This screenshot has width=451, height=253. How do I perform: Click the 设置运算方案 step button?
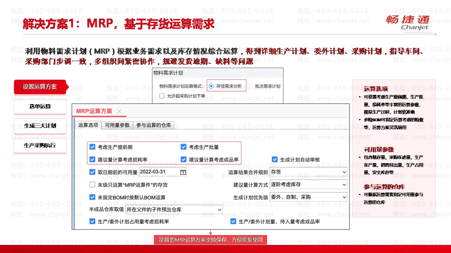coord(40,87)
